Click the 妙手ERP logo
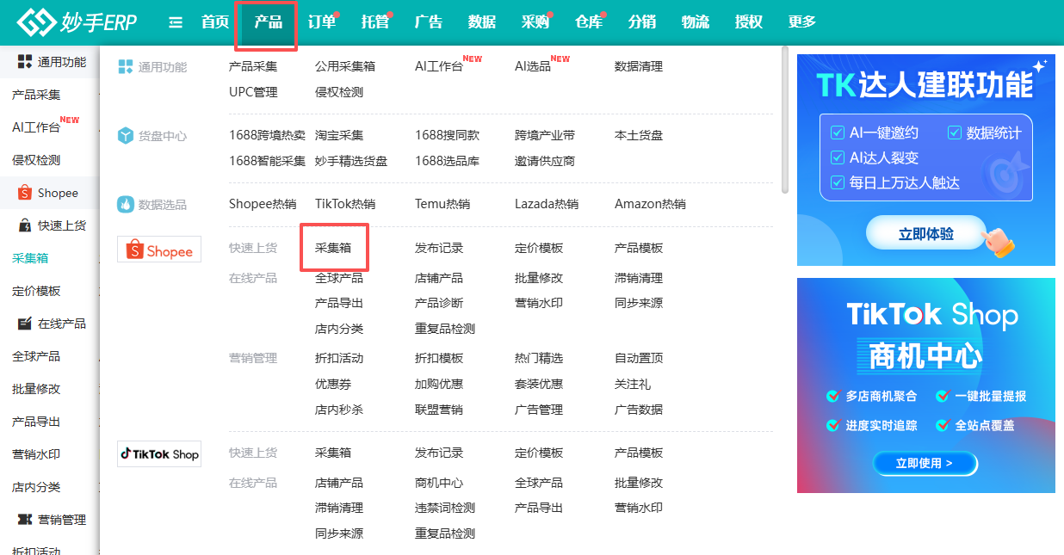This screenshot has width=1064, height=555. point(77,22)
